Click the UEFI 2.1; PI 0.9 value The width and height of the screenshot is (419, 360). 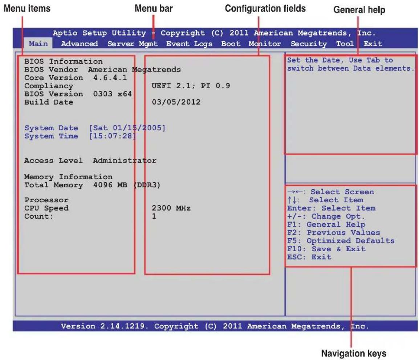[191, 86]
